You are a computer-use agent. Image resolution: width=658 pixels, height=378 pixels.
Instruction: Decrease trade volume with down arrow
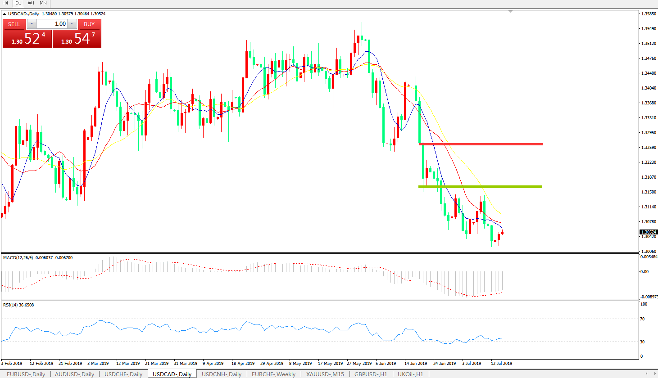tap(32, 24)
